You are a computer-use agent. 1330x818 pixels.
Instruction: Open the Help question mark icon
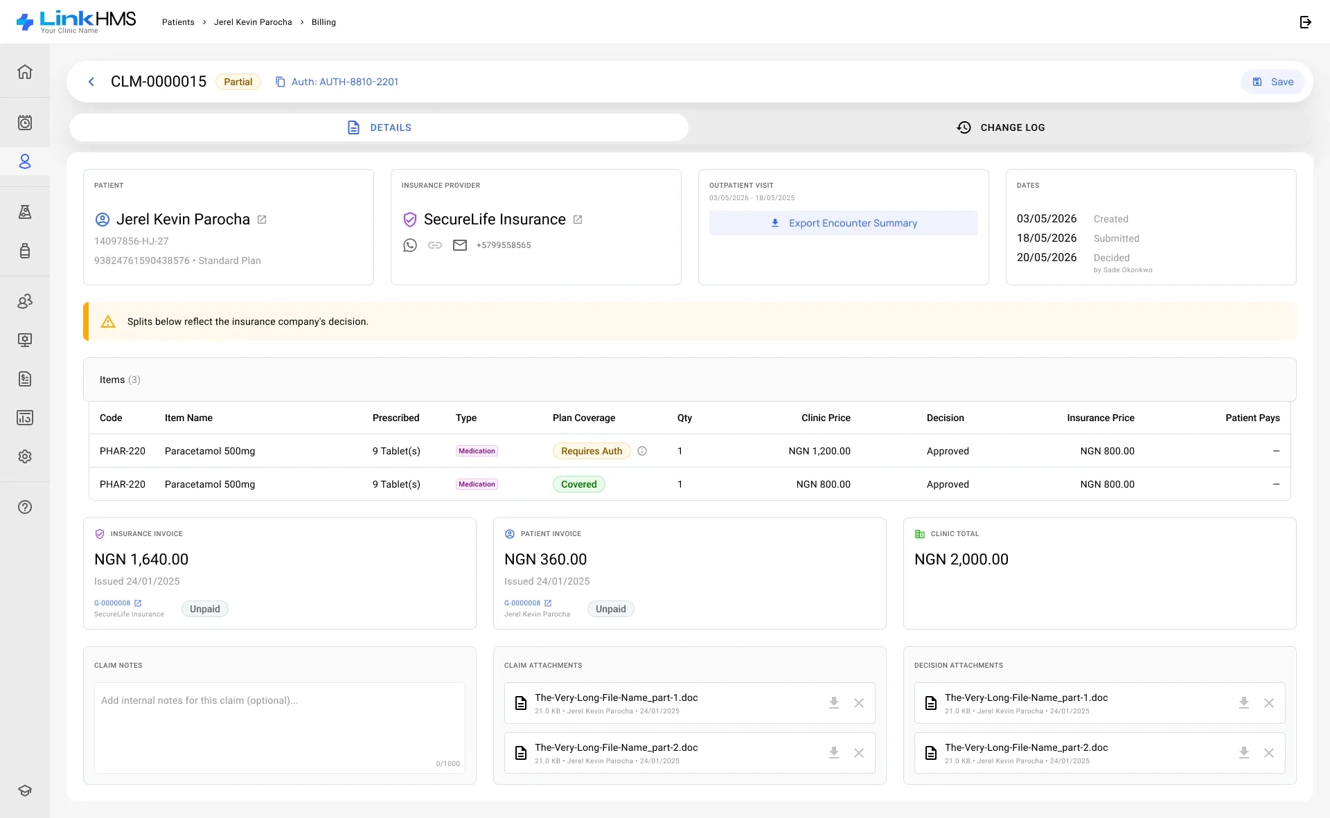pyautogui.click(x=25, y=507)
